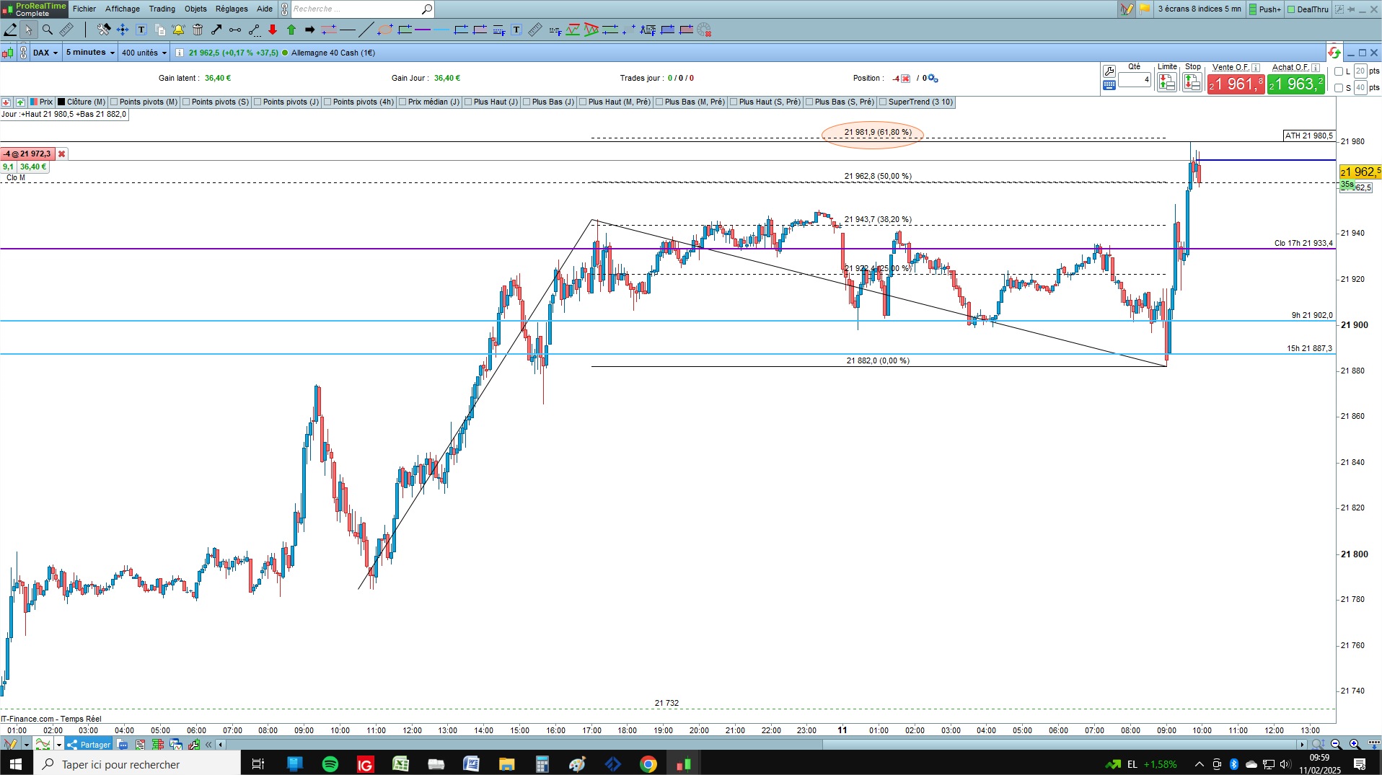
Task: Click the Partager share button
Action: coord(89,745)
